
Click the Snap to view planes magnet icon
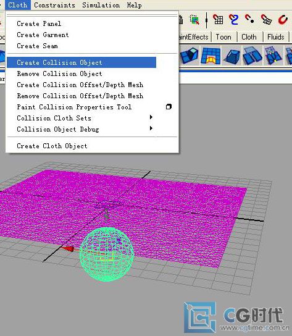266,20
